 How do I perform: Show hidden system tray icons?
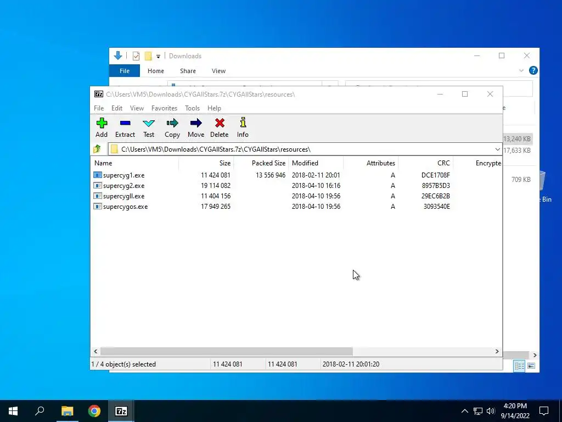coord(464,411)
